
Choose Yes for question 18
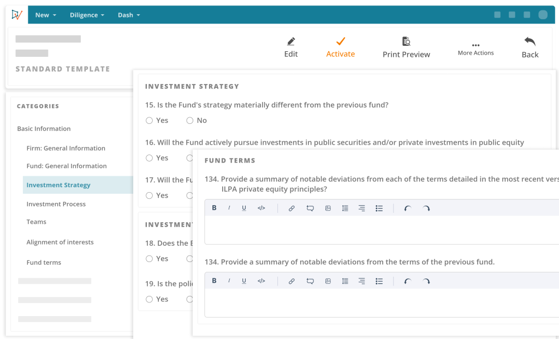click(149, 258)
